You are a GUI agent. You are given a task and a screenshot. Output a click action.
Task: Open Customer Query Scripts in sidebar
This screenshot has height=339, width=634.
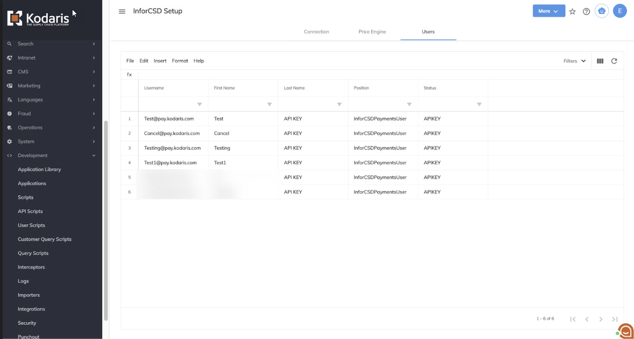(x=45, y=240)
